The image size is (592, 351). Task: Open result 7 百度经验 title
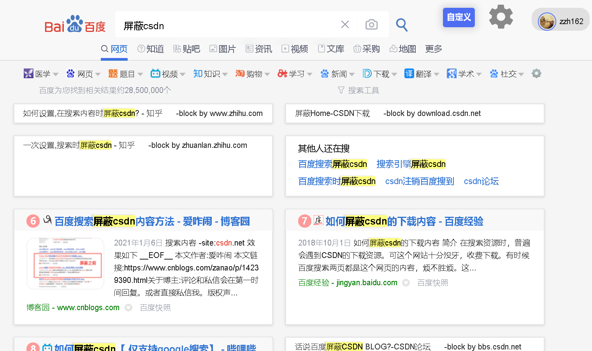click(x=404, y=221)
